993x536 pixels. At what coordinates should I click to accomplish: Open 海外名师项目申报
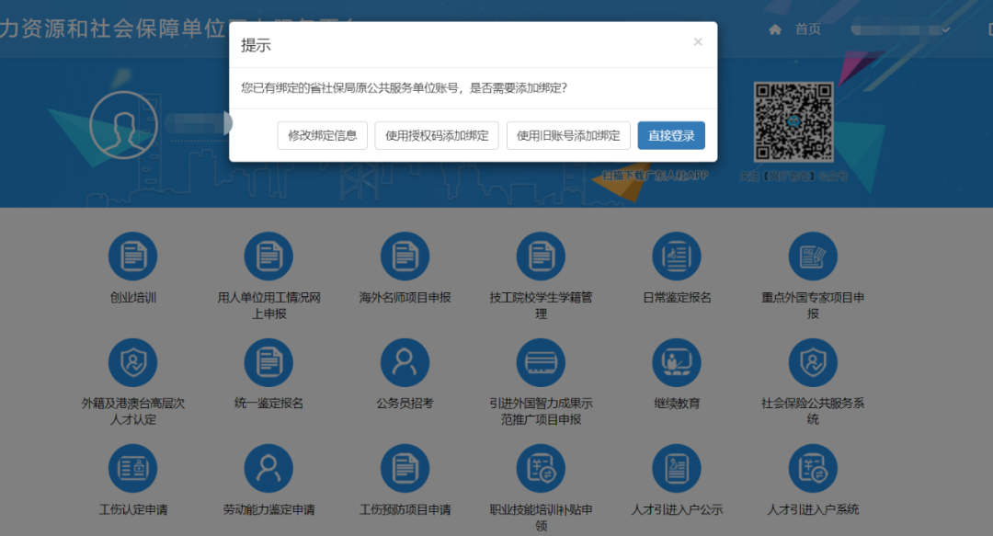coord(405,256)
